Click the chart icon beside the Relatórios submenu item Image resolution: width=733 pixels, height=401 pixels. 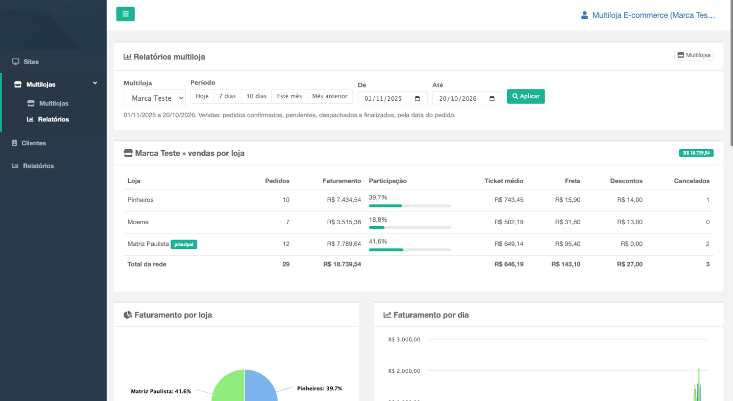pos(30,119)
